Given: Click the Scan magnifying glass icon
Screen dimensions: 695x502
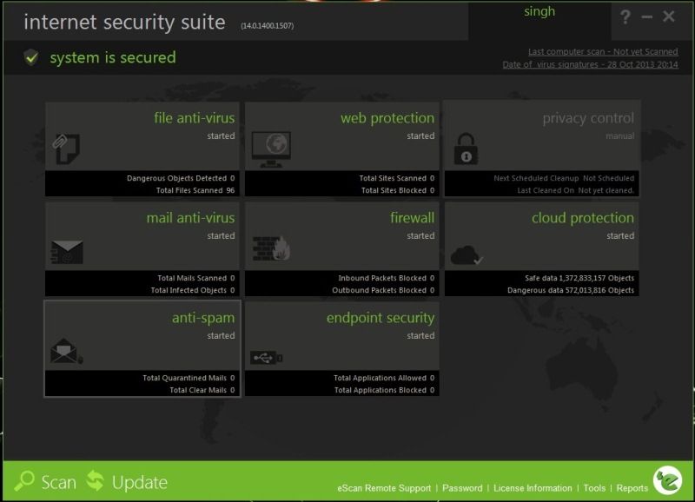Looking at the screenshot, I should [x=24, y=481].
